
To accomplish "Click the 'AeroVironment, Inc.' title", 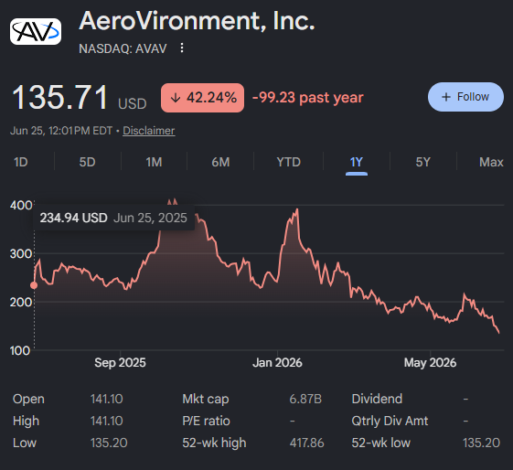I will click(197, 21).
